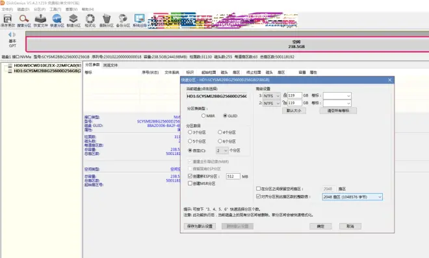Click the free space 238.5GB disk bar
The image size is (429, 258).
click(227, 44)
